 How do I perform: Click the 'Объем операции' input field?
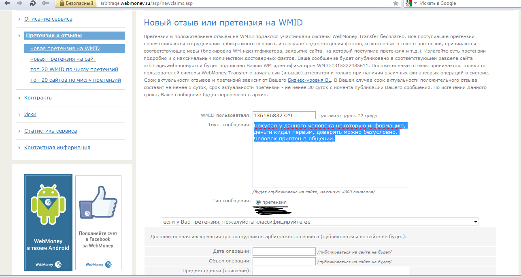pyautogui.click(x=284, y=261)
